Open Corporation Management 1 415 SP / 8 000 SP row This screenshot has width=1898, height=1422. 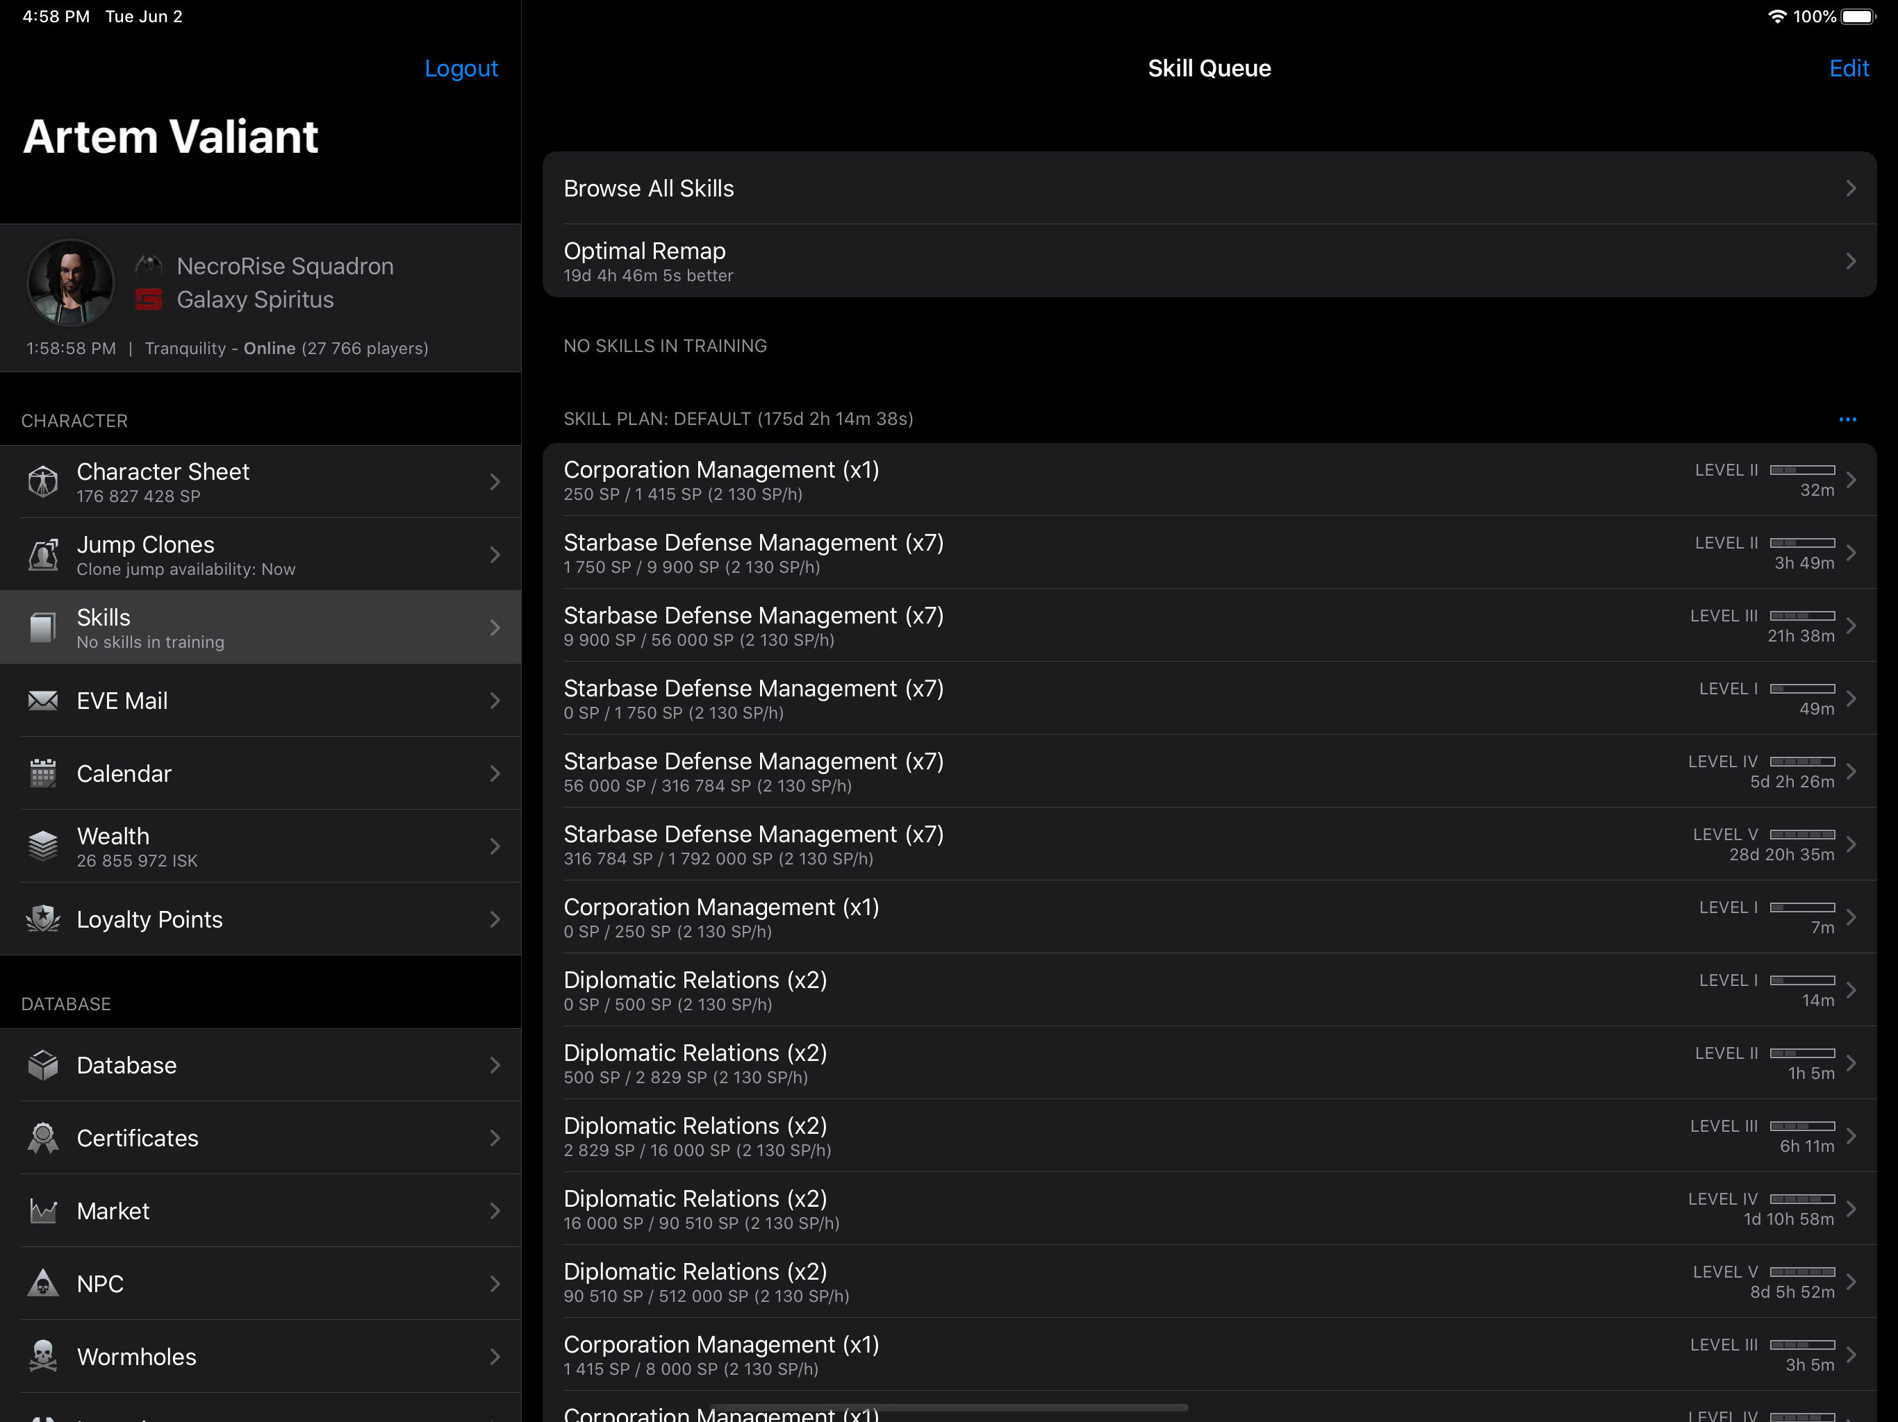tap(1209, 1354)
